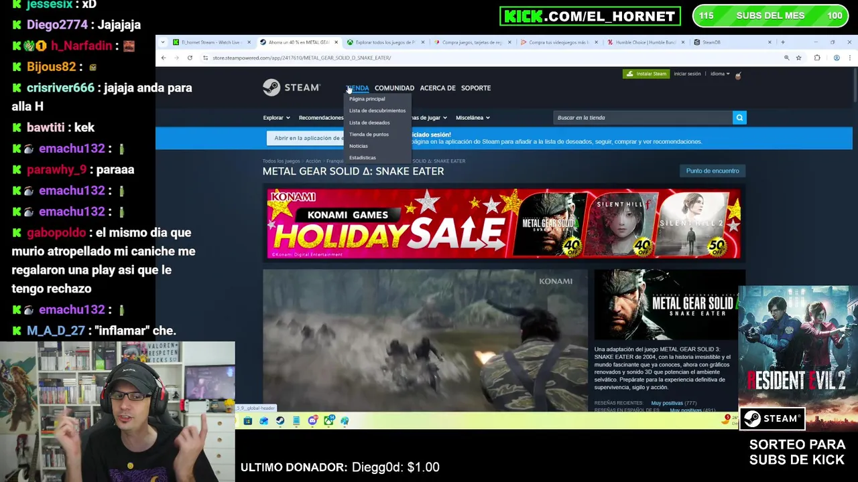Open the Punto de encuentro button
This screenshot has width=858, height=482.
pos(713,171)
